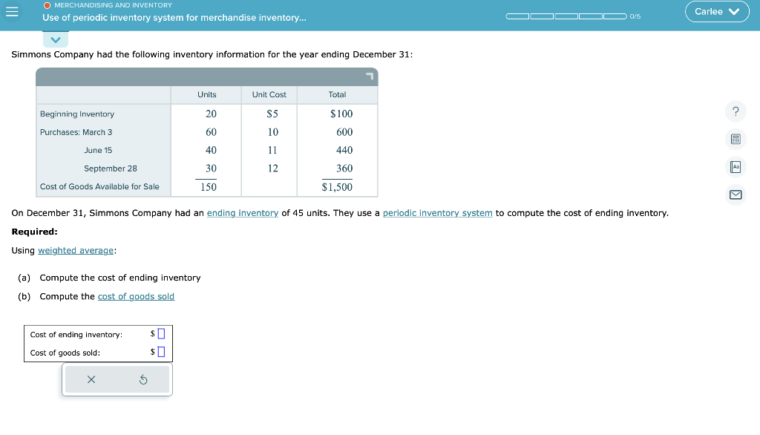
Task: Click the $5 beginning unit cost cell
Action: coord(272,114)
